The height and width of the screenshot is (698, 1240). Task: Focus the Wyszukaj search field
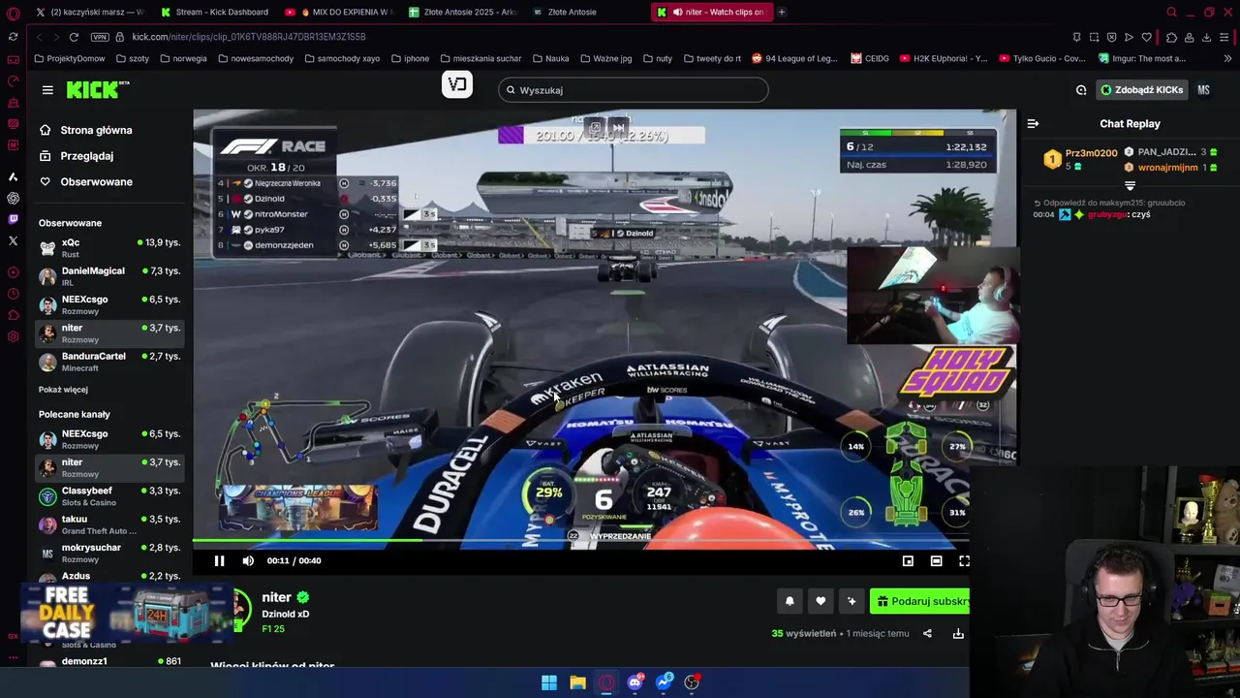634,90
